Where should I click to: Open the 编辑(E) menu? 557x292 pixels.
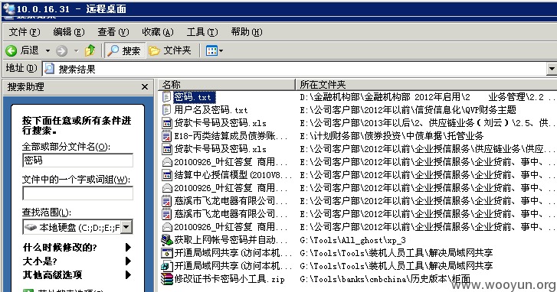pyautogui.click(x=68, y=32)
